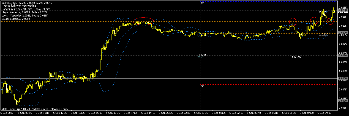Click the 2.0250 text label on chart
The height and width of the screenshot is (116, 349).
(x=323, y=12)
